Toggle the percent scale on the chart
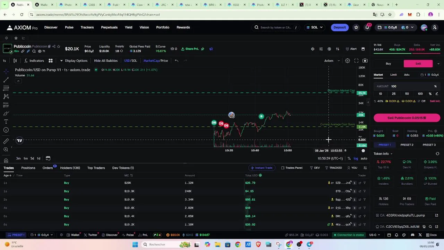The image size is (444, 250). 349,158
